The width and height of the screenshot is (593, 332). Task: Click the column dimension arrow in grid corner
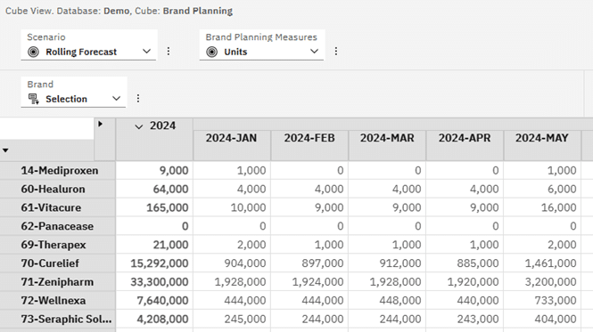pos(100,124)
